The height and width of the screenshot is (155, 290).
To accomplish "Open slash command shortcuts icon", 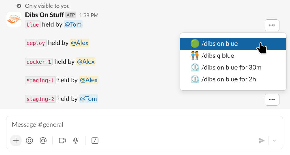I will 95,141.
